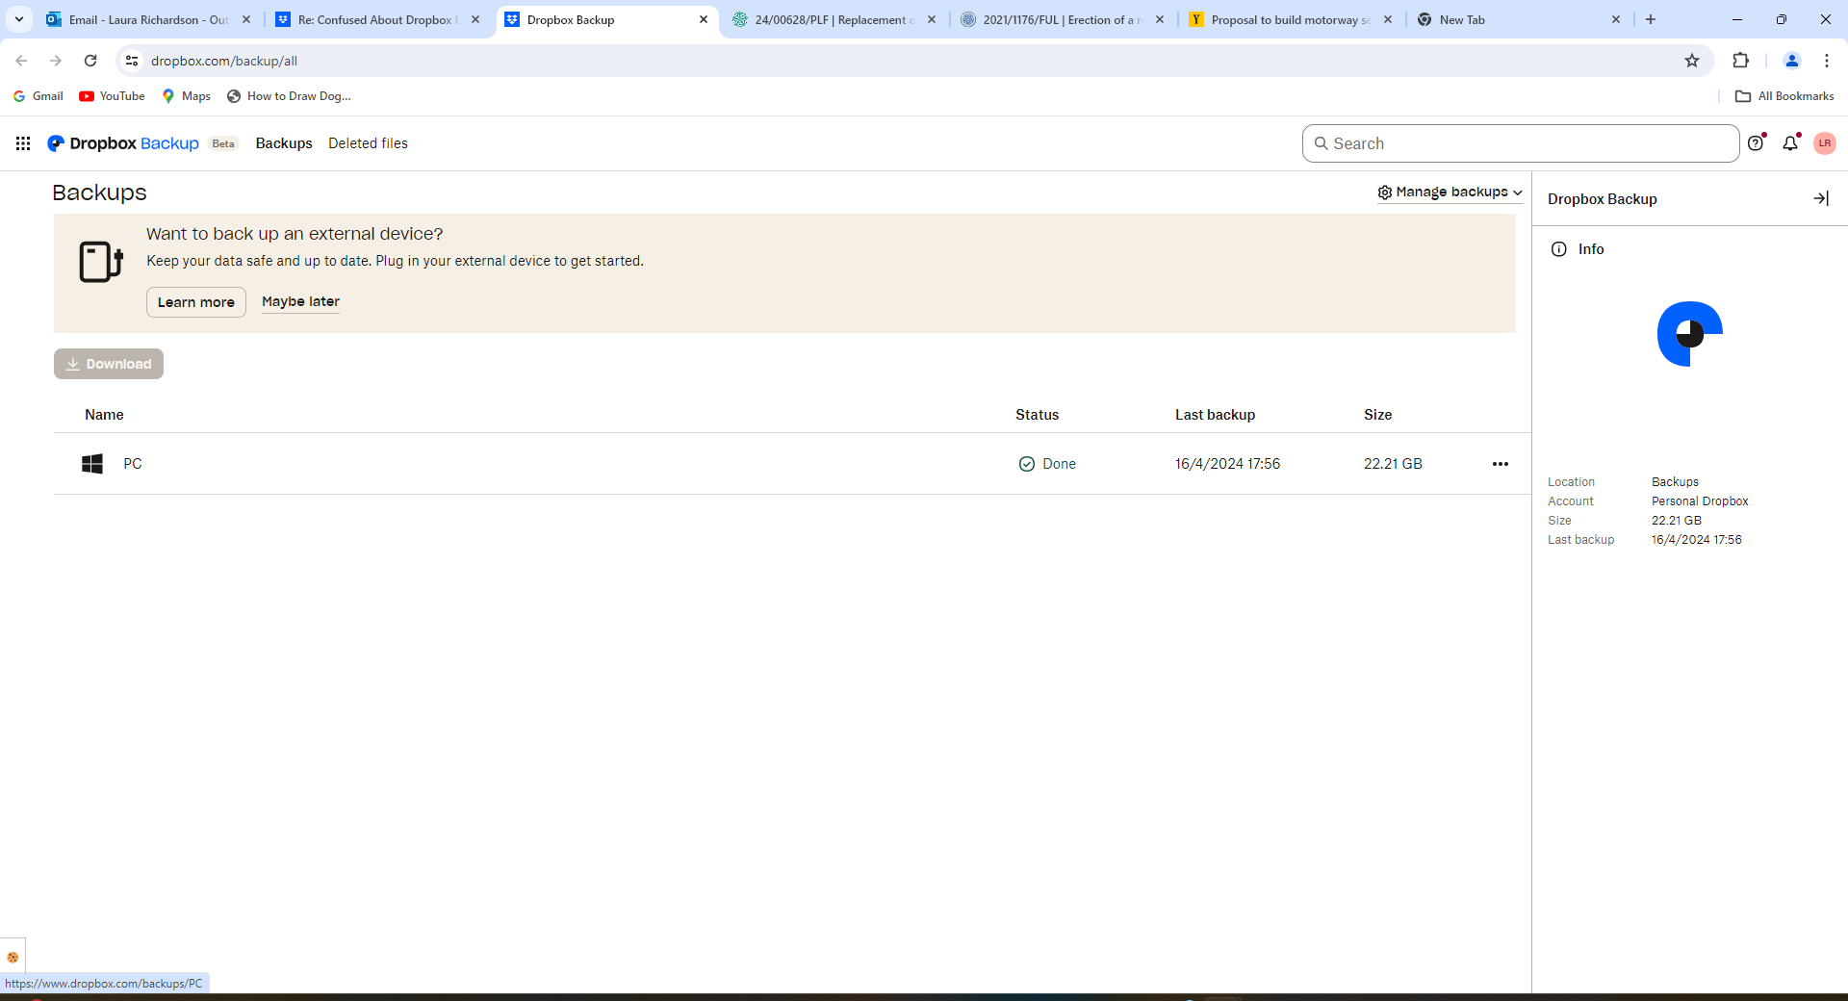1848x1001 pixels.
Task: Click the 22.21 GB size in PC row
Action: coord(1393,464)
